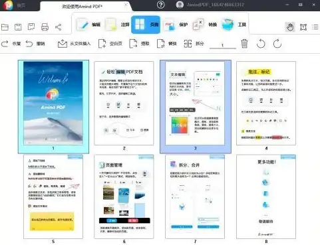Image resolution: width=320 pixels, height=245 pixels.
Task: Click the AmindPDF account name text
Action: tap(216, 5)
